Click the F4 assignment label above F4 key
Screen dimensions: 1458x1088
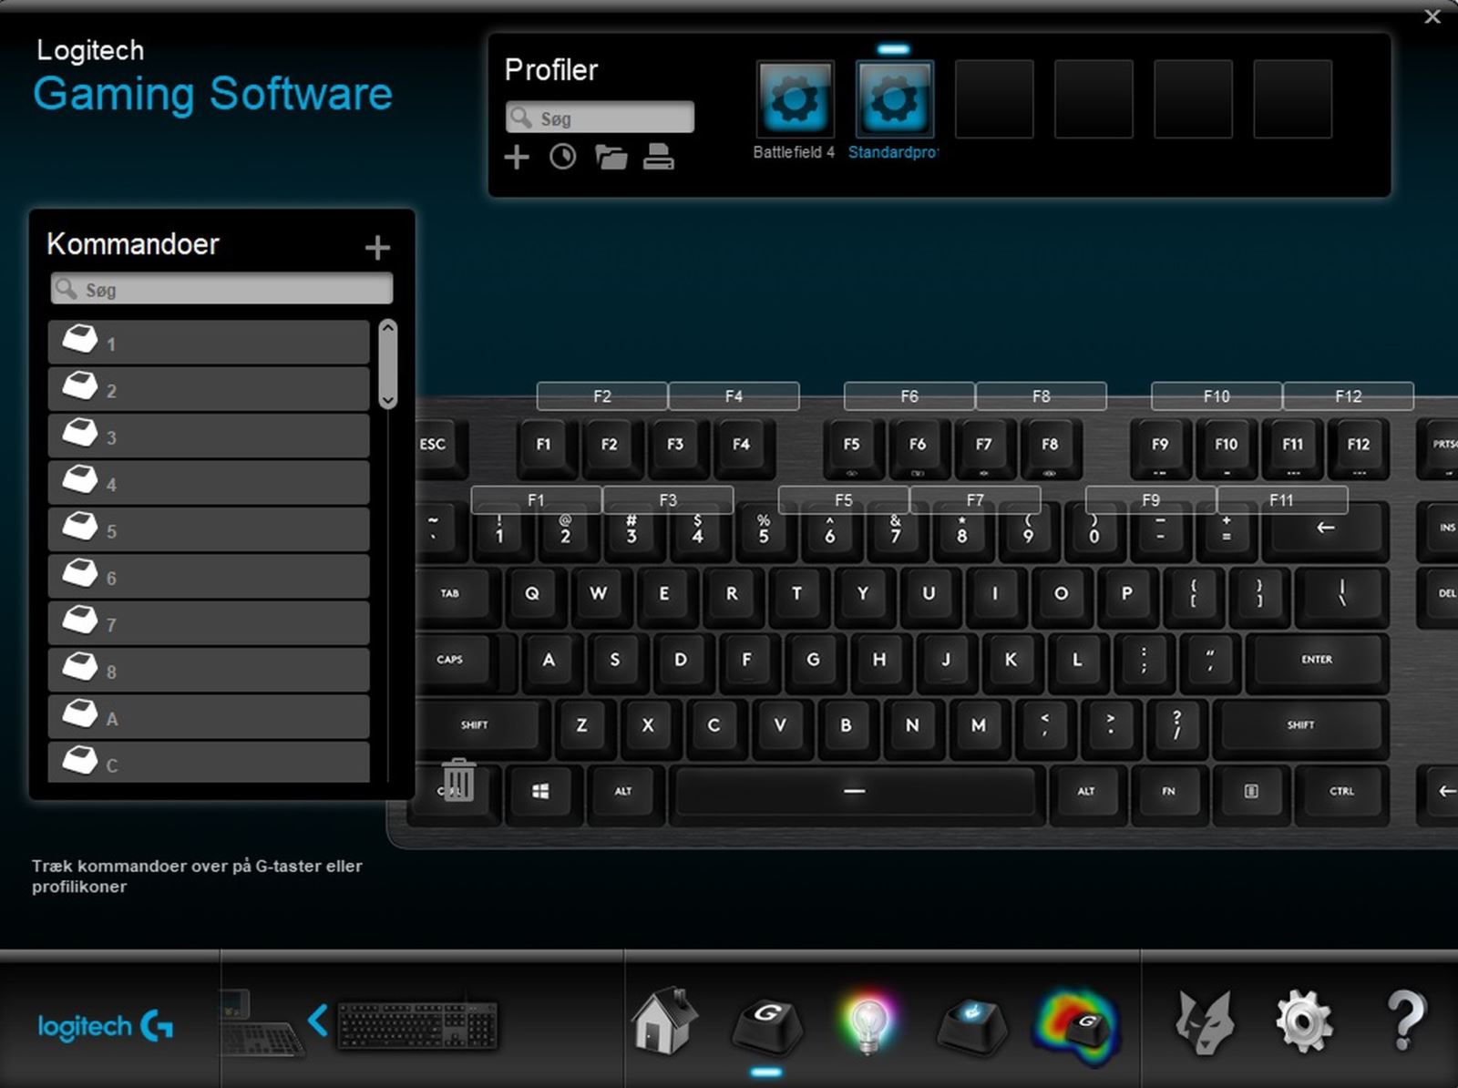coord(734,396)
